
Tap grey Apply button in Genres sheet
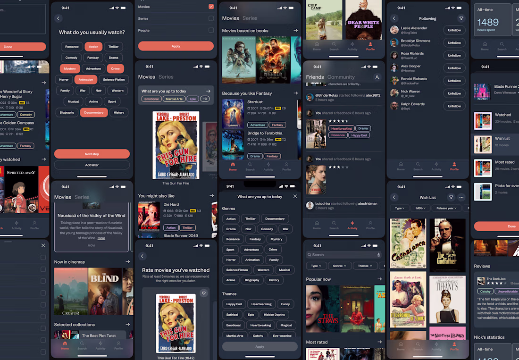[259, 347]
